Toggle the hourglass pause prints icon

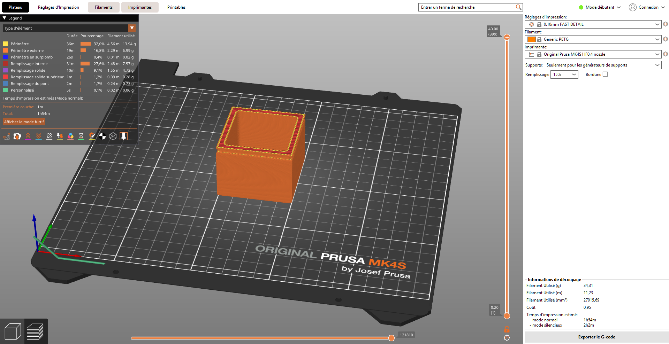[81, 136]
